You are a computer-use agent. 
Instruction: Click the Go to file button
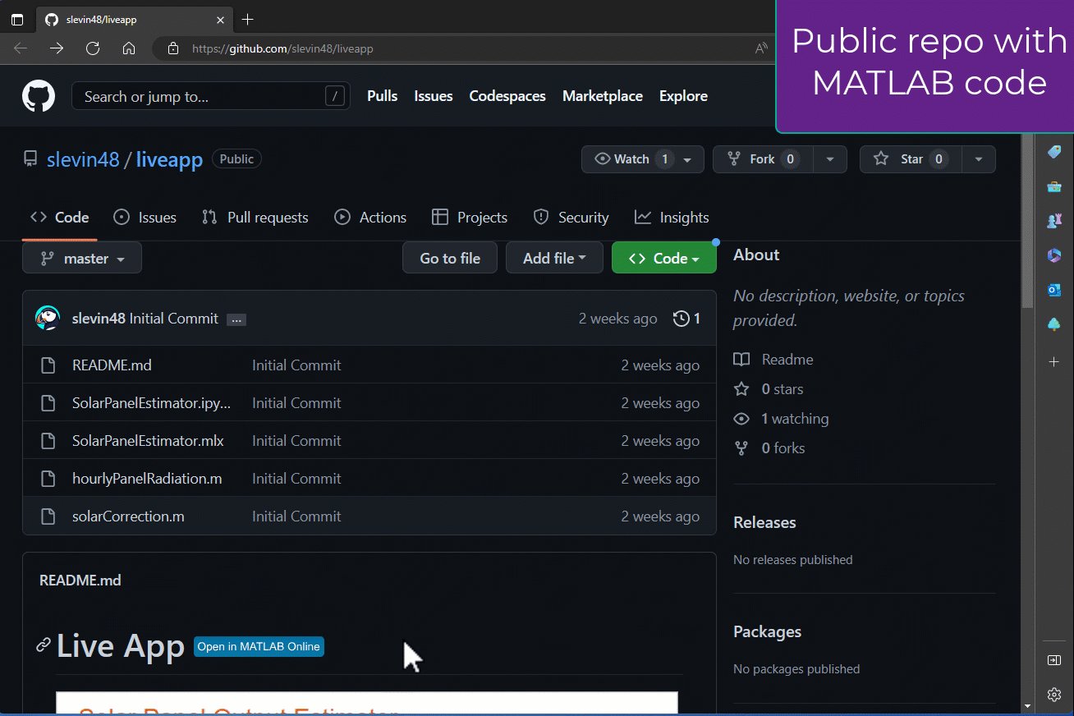[x=450, y=258]
